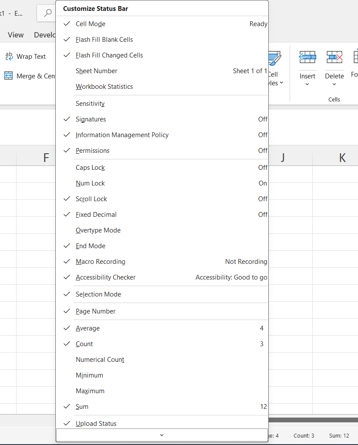Enable Minimum in status bar menu
The height and width of the screenshot is (445, 358).
[89, 375]
